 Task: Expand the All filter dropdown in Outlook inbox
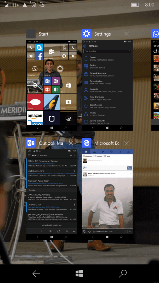(72, 155)
